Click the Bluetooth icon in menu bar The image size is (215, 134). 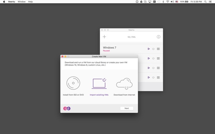click(163, 2)
